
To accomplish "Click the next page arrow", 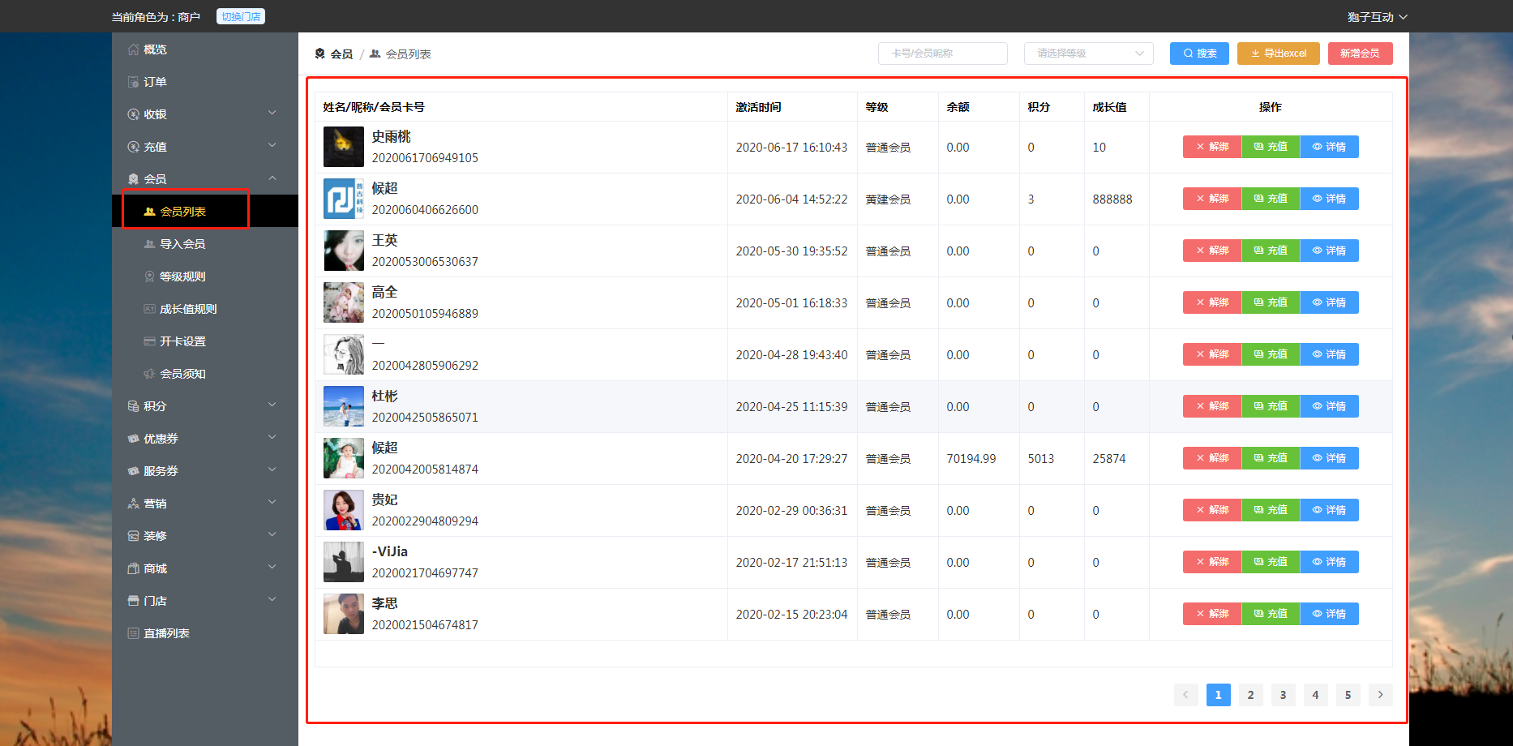I will 1380,695.
